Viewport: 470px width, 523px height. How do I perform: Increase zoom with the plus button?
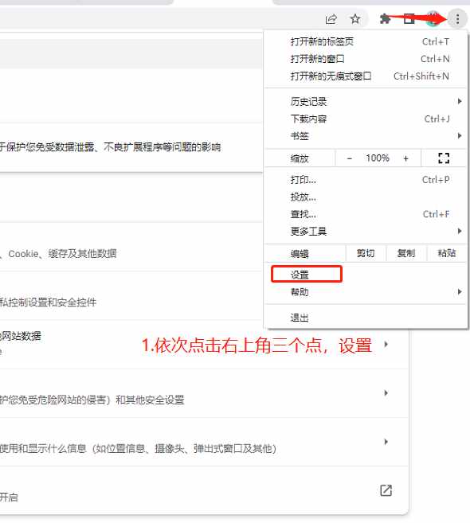pyautogui.click(x=405, y=158)
